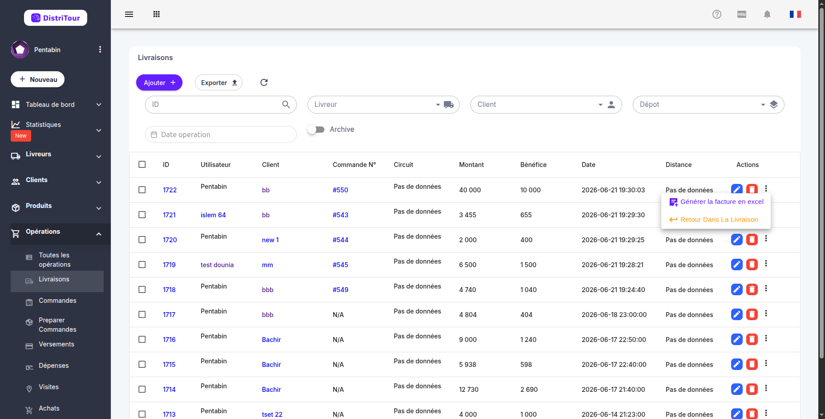Focus the Date operation field
The height and width of the screenshot is (419, 825).
221,134
